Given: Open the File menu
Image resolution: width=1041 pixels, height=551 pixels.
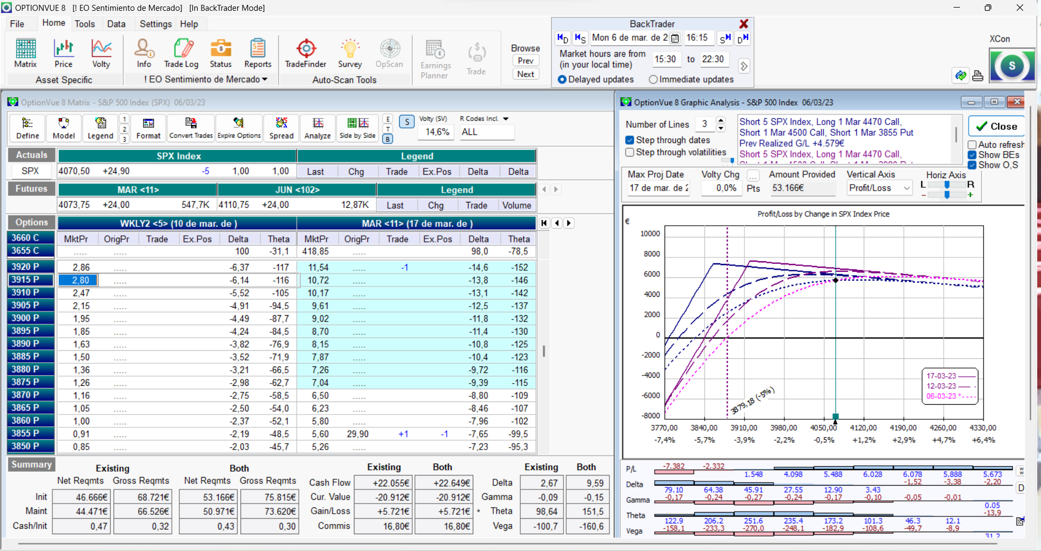Looking at the screenshot, I should 17,24.
